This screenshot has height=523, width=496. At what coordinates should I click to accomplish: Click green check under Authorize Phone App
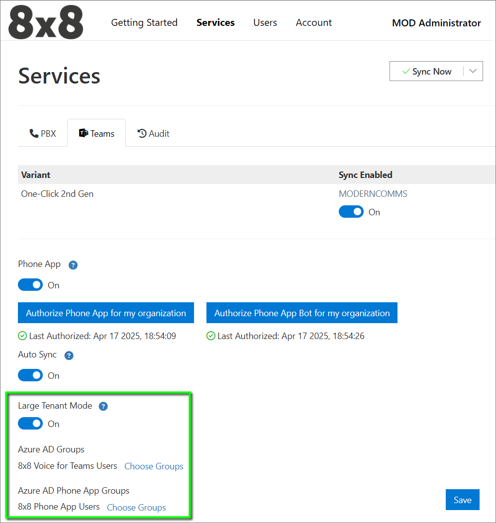tap(22, 336)
